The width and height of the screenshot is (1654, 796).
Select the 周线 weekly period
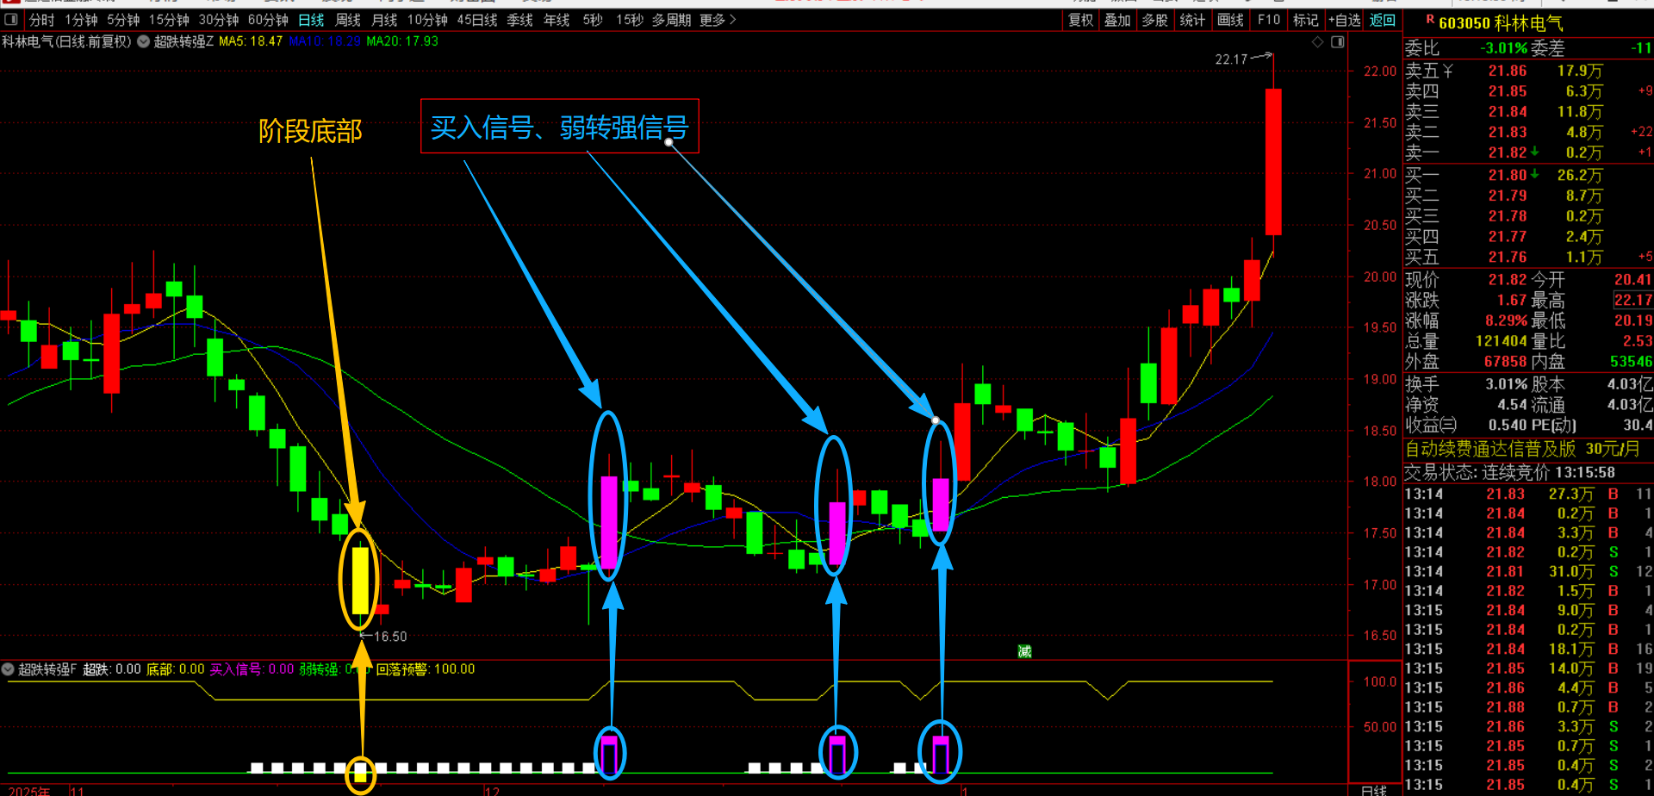point(348,20)
